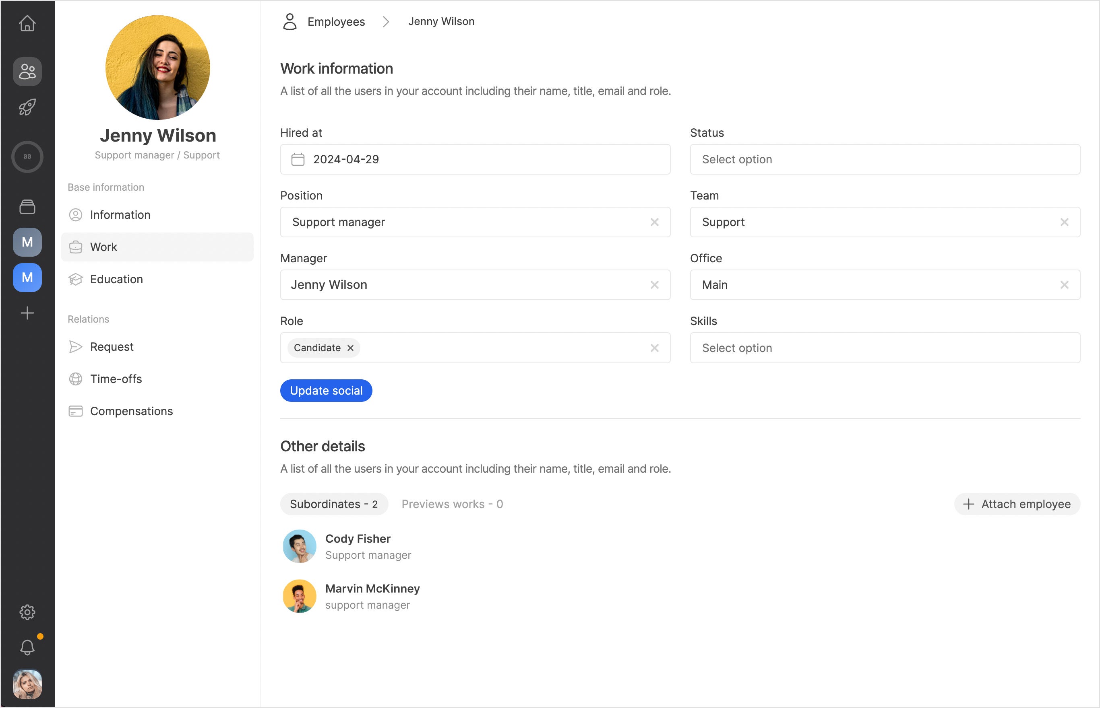The image size is (1100, 708).
Task: Switch to the Previews works tab
Action: click(452, 504)
